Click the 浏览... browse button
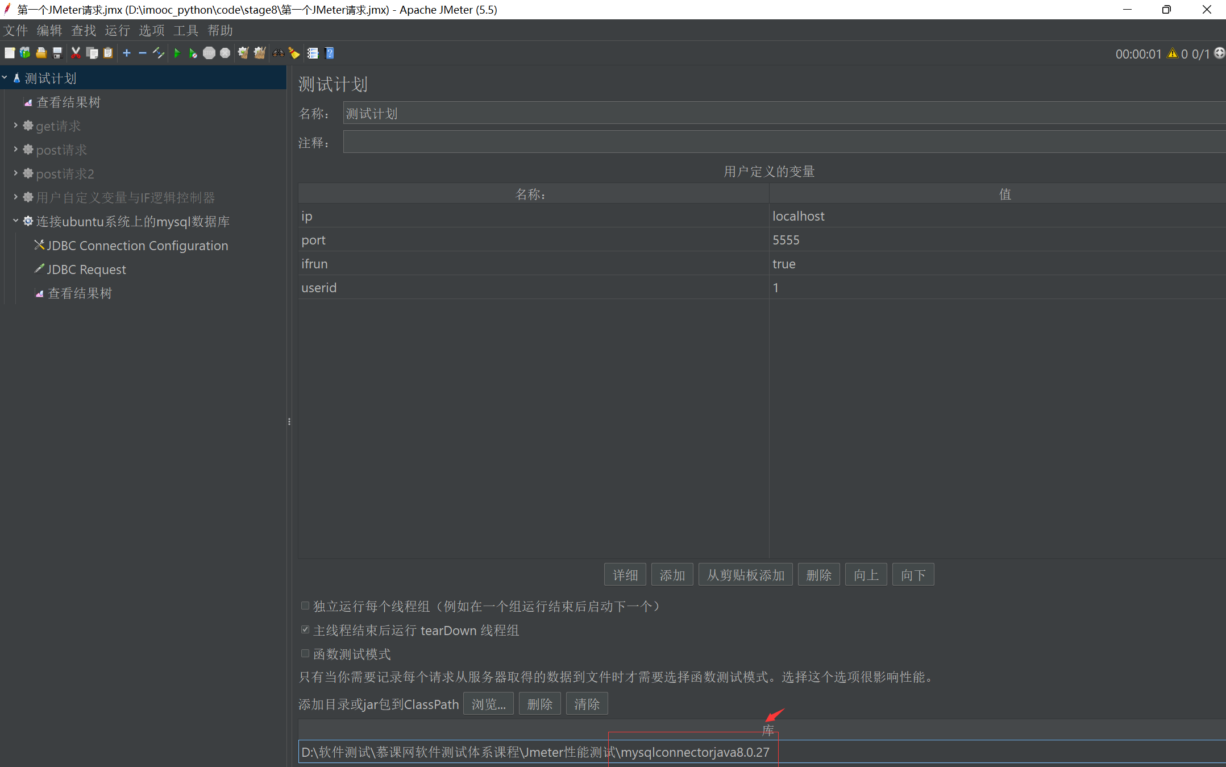Image resolution: width=1226 pixels, height=767 pixels. (x=488, y=704)
